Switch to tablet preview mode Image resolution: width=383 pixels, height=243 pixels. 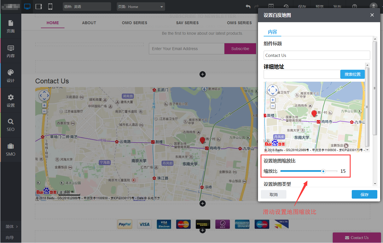click(39, 6)
